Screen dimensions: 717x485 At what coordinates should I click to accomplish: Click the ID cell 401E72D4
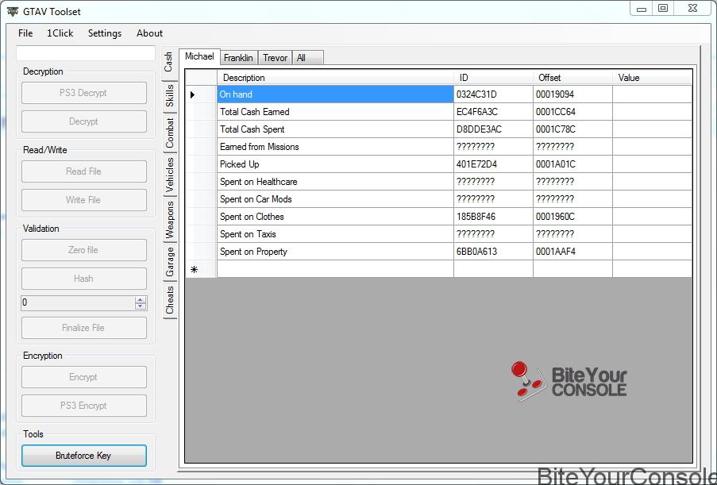tap(493, 164)
